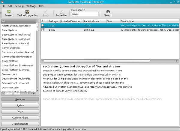Sort by the S status column header
Image resolution: width=180 pixels, height=131 pixels.
[43, 21]
